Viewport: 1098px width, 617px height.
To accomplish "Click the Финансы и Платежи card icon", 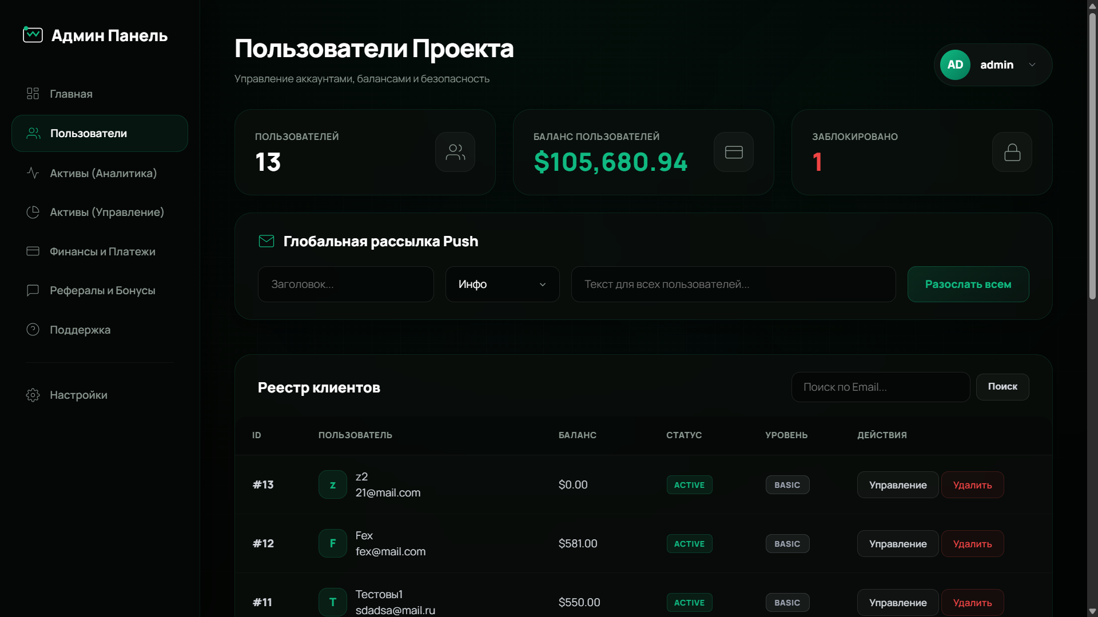I will (x=33, y=251).
